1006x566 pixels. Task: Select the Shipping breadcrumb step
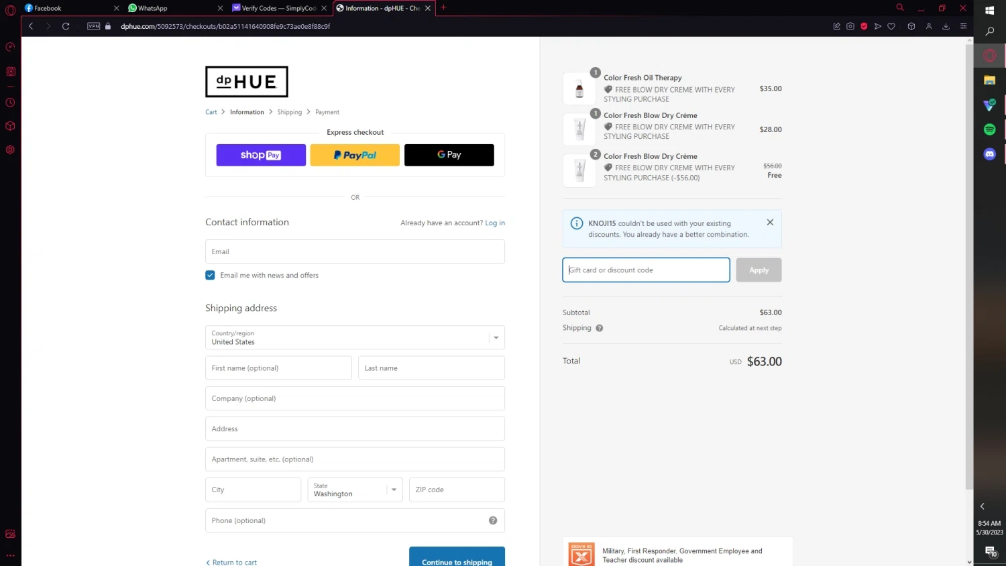(289, 112)
